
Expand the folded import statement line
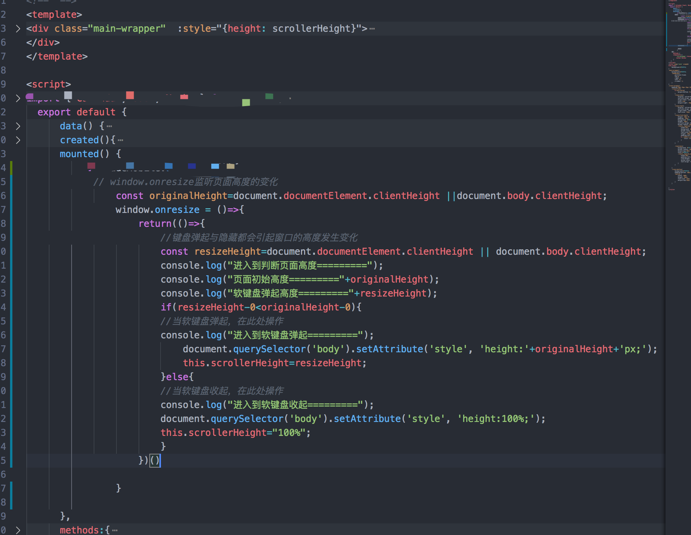point(18,98)
